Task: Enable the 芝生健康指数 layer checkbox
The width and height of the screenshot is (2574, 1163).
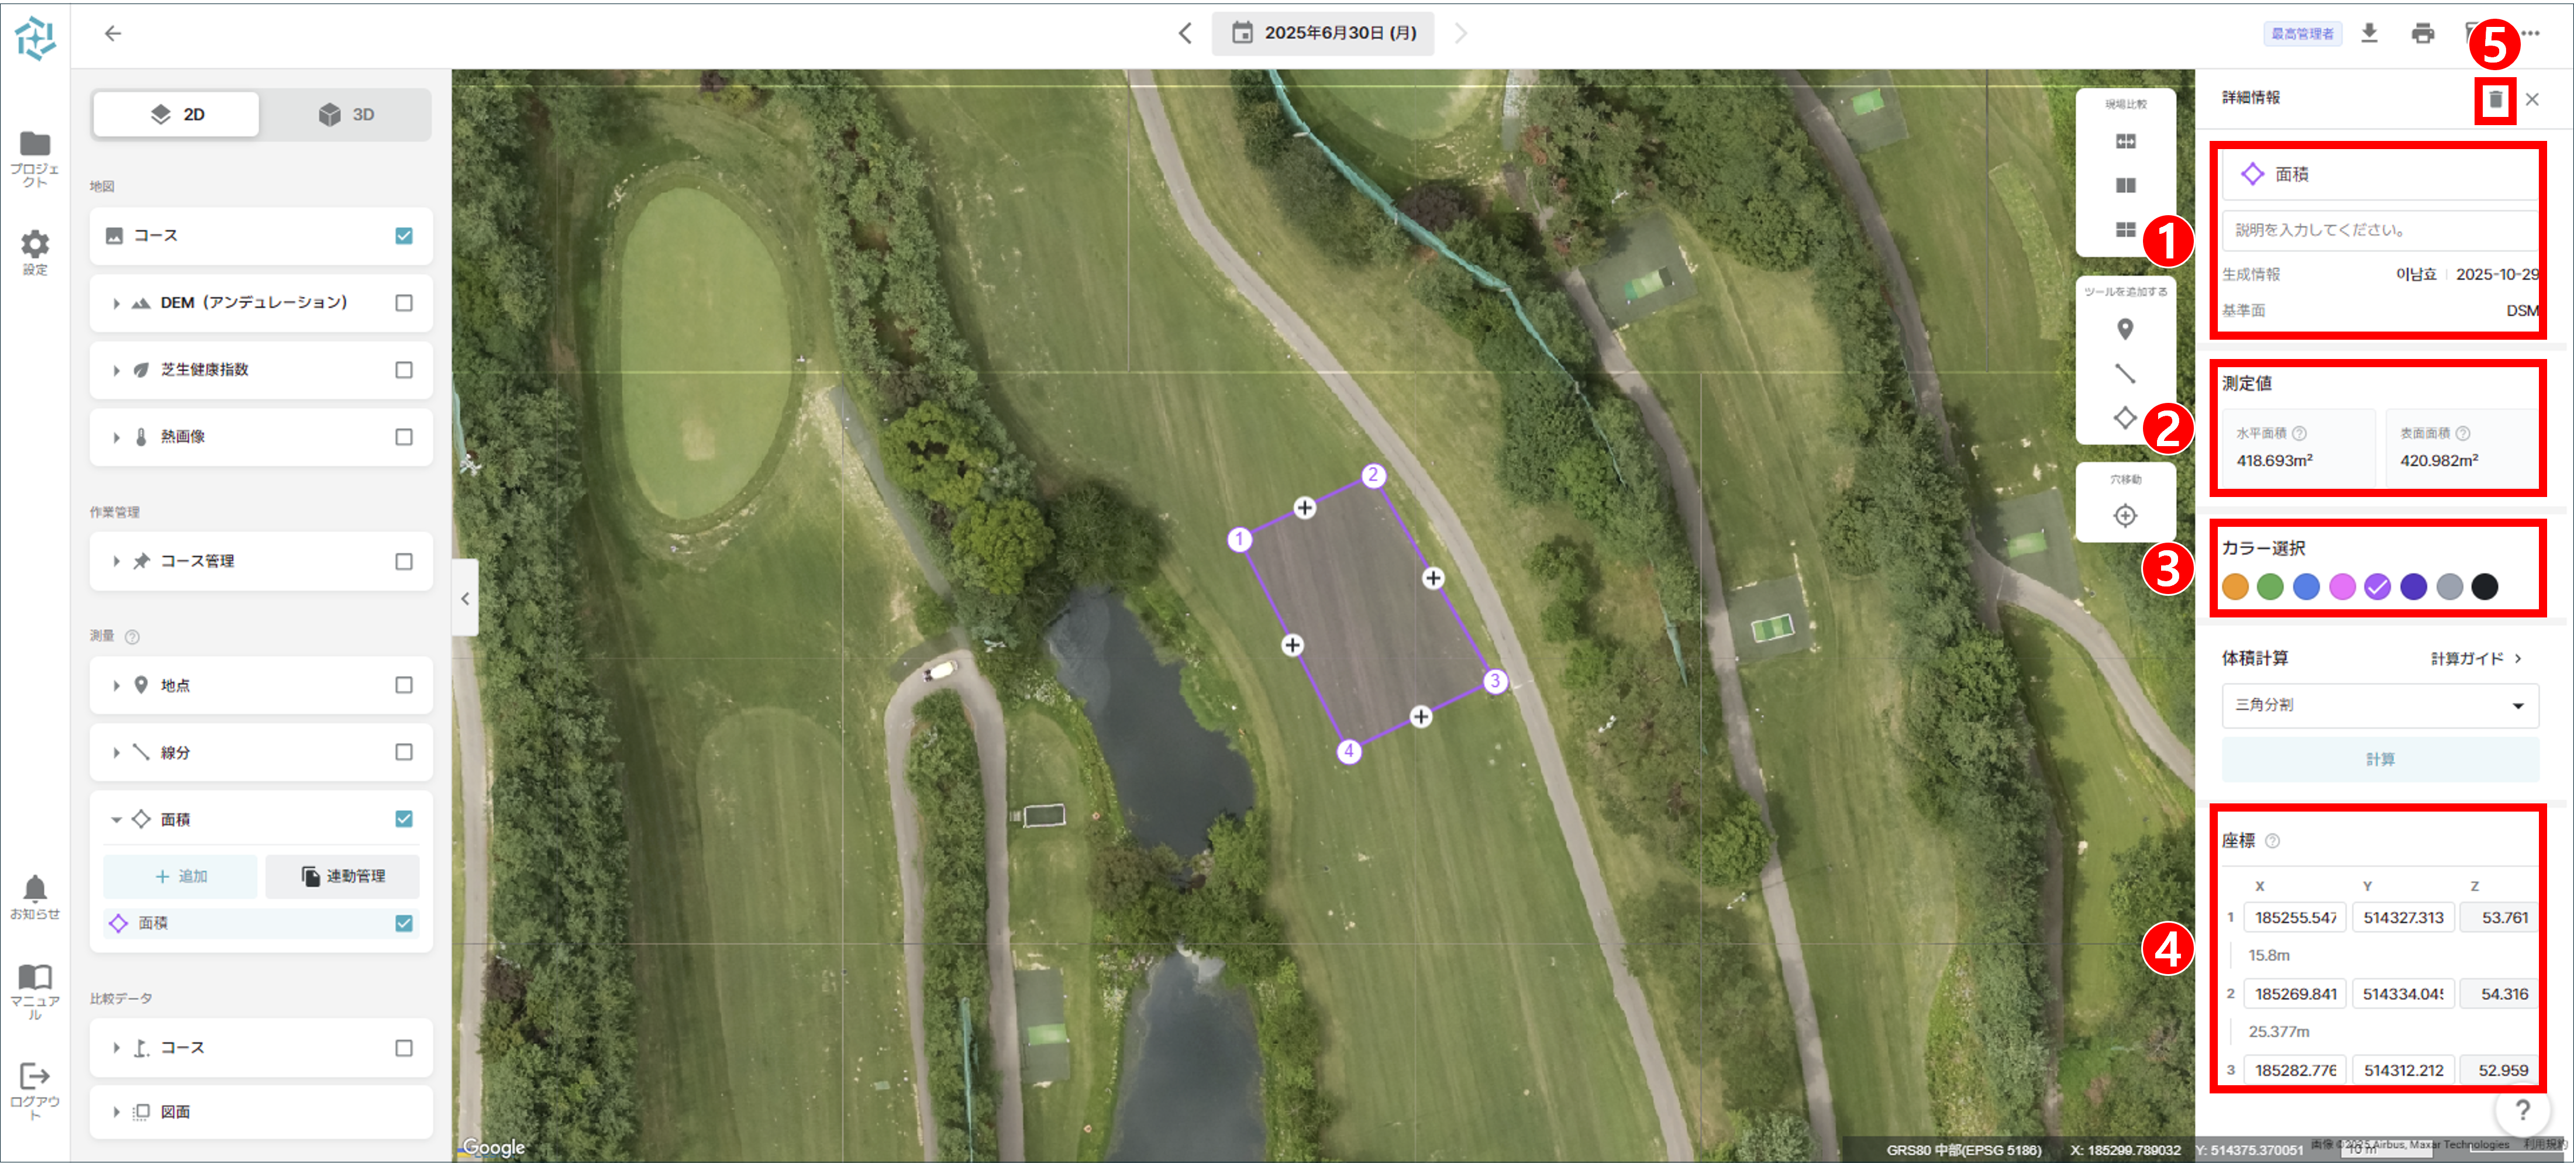Action: pos(404,370)
